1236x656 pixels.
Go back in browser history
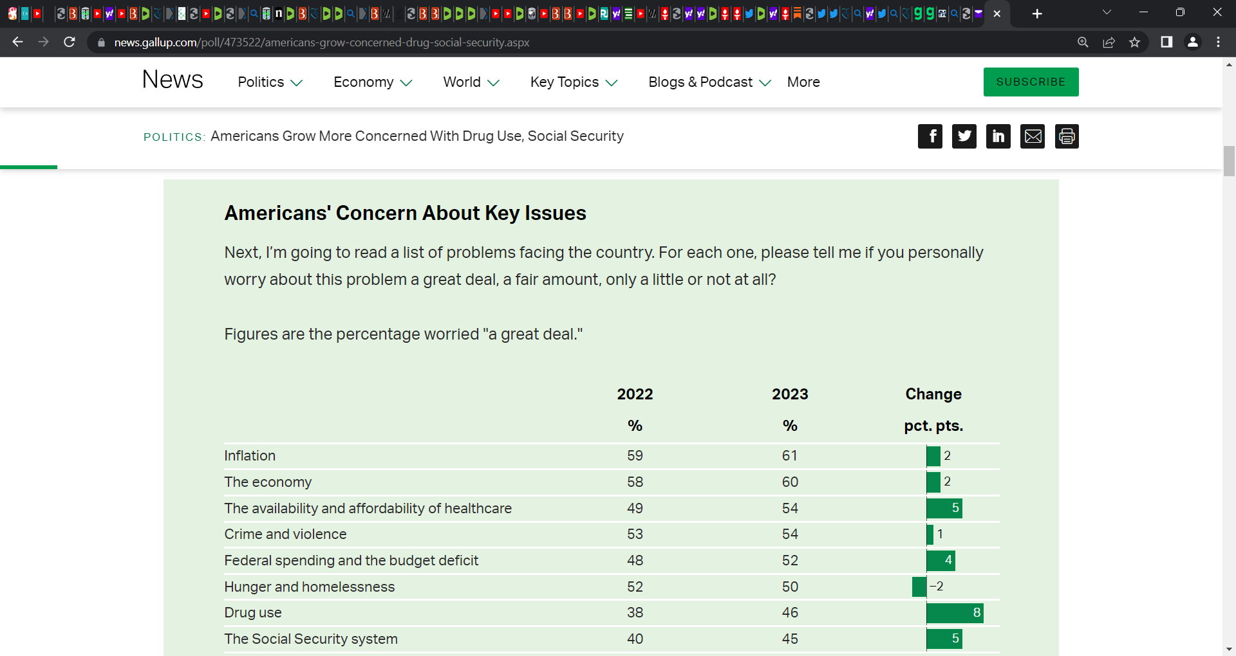17,42
